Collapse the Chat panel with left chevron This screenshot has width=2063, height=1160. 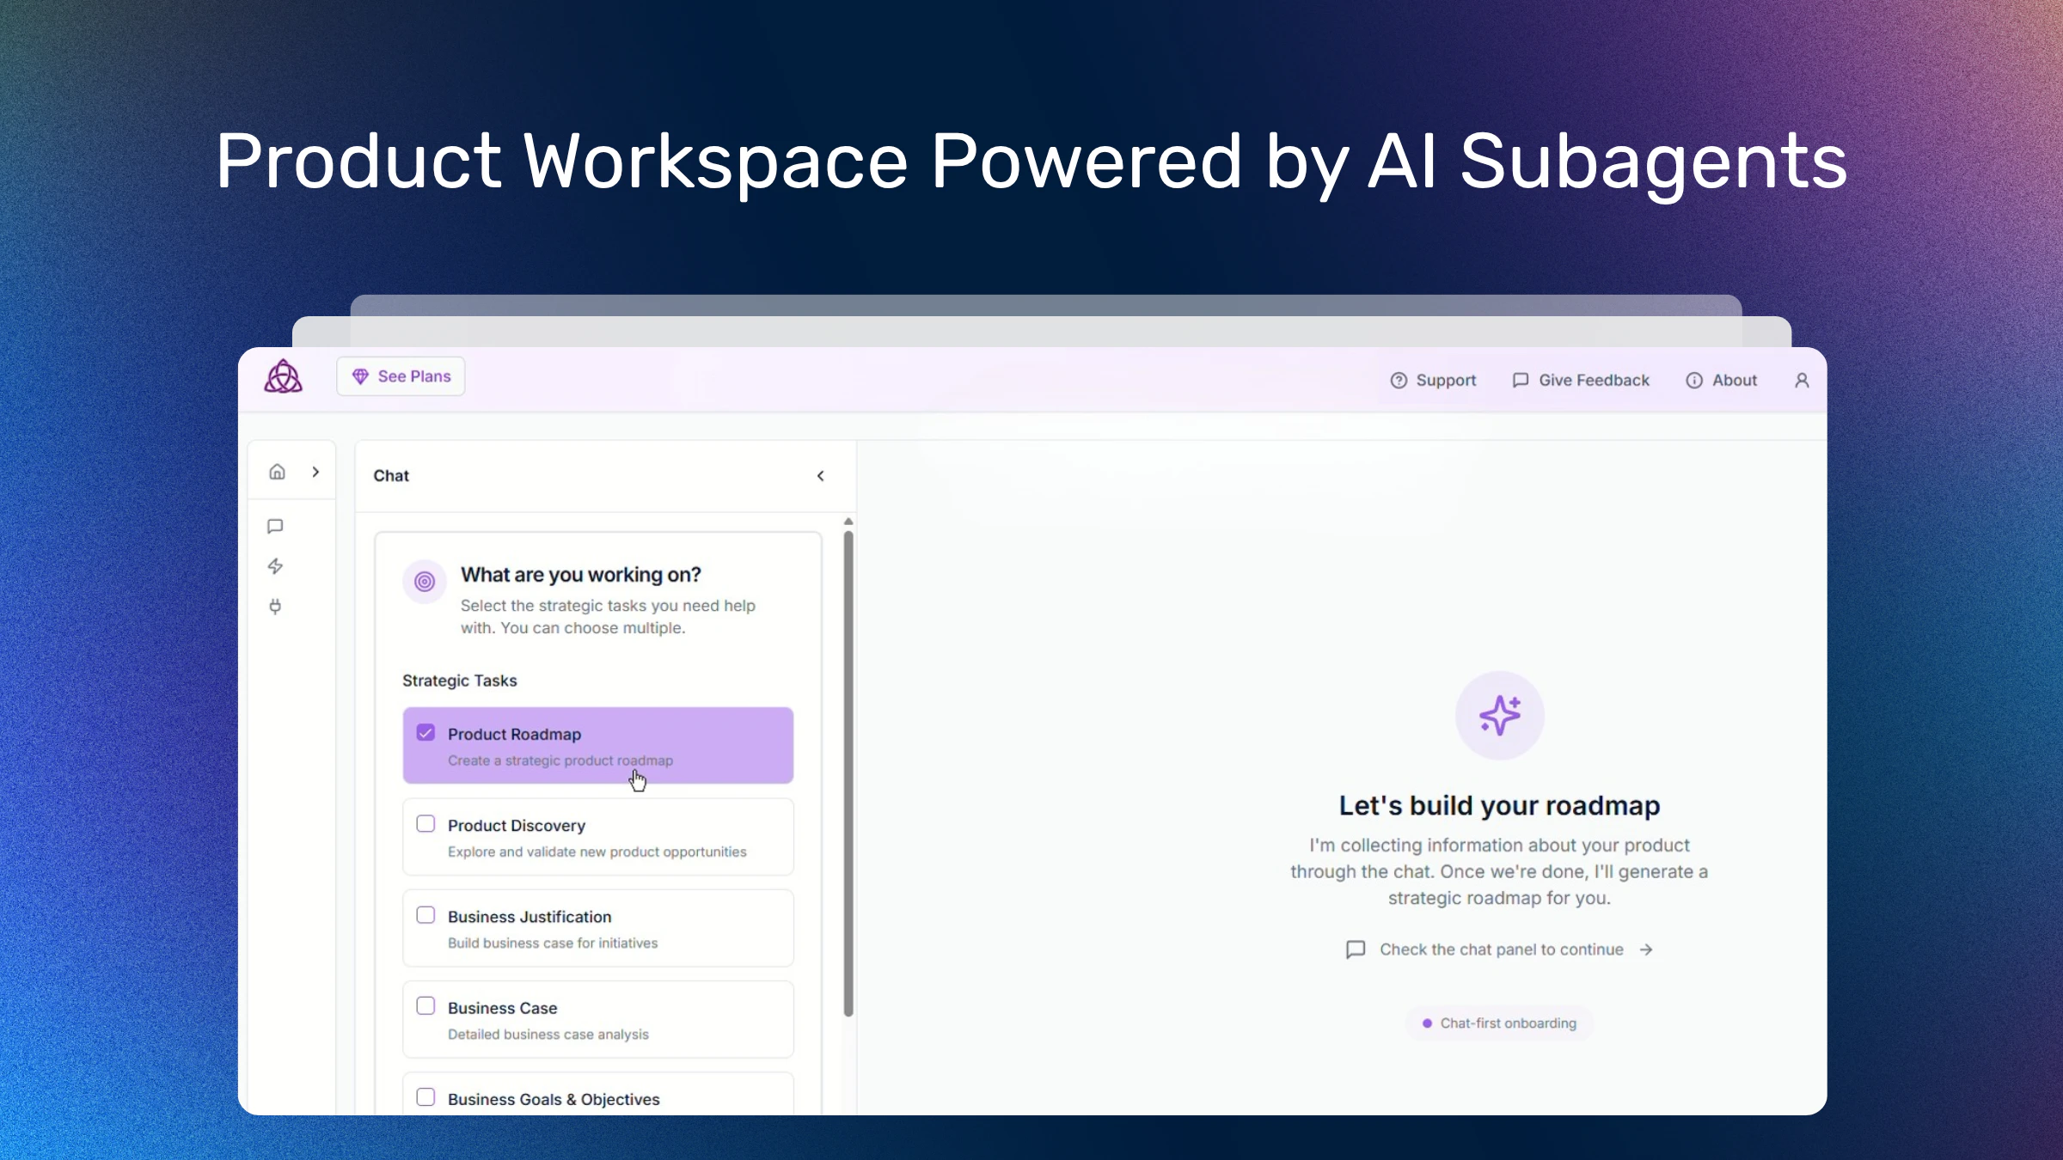821,476
